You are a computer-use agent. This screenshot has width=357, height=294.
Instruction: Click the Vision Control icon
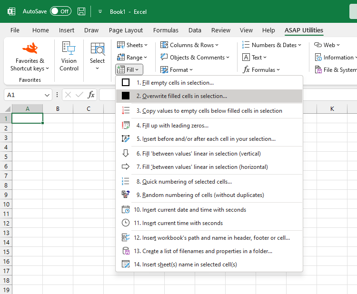pyautogui.click(x=69, y=48)
